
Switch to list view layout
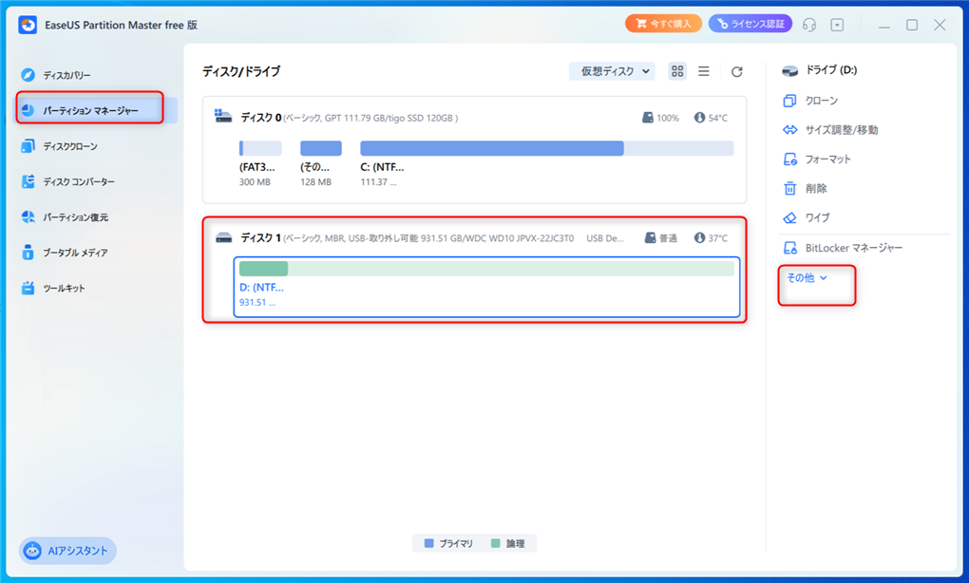click(x=704, y=71)
